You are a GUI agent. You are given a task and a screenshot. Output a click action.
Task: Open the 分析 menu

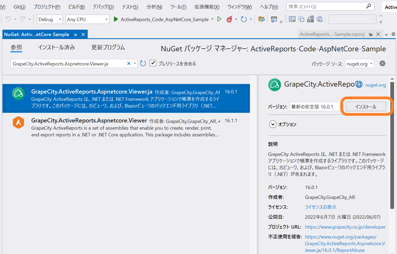[x=155, y=7]
